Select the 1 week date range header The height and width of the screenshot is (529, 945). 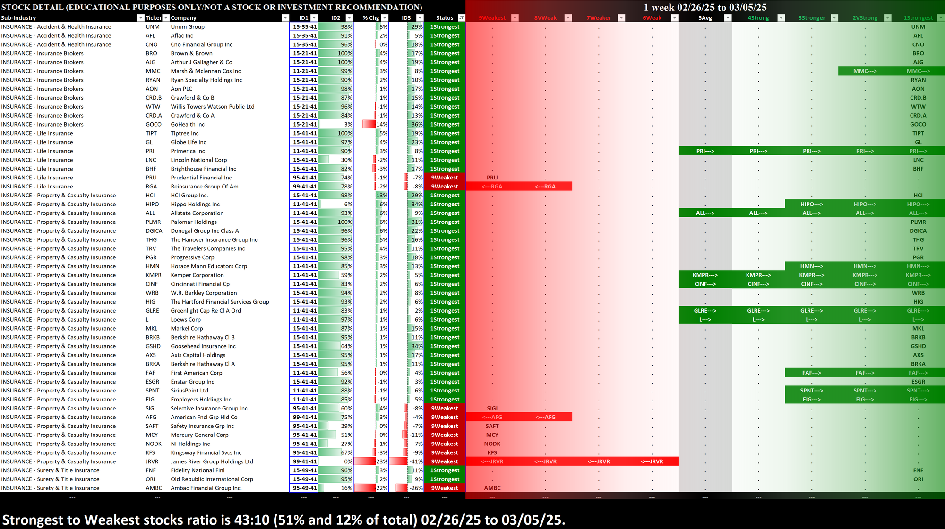tap(705, 7)
